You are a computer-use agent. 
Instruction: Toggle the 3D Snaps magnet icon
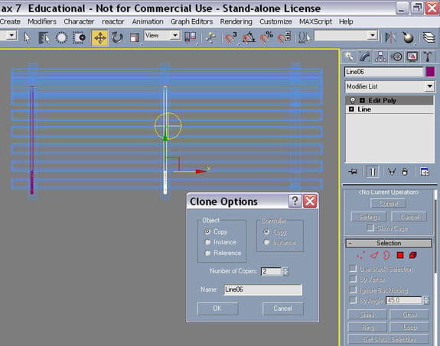pos(231,37)
